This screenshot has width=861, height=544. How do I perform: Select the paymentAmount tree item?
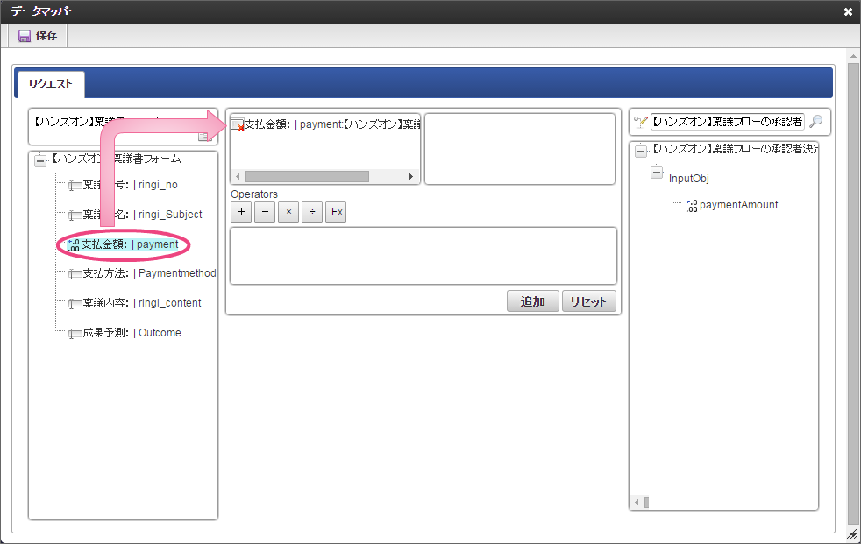pyautogui.click(x=738, y=205)
